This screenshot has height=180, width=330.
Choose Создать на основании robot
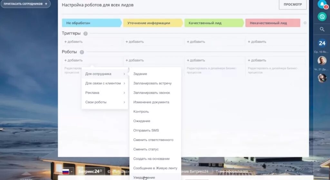(155, 159)
